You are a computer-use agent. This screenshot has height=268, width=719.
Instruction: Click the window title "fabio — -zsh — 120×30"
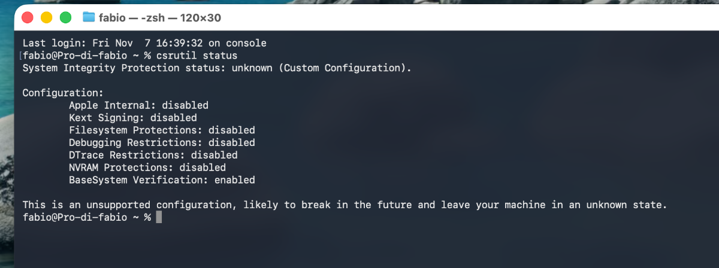(x=160, y=17)
